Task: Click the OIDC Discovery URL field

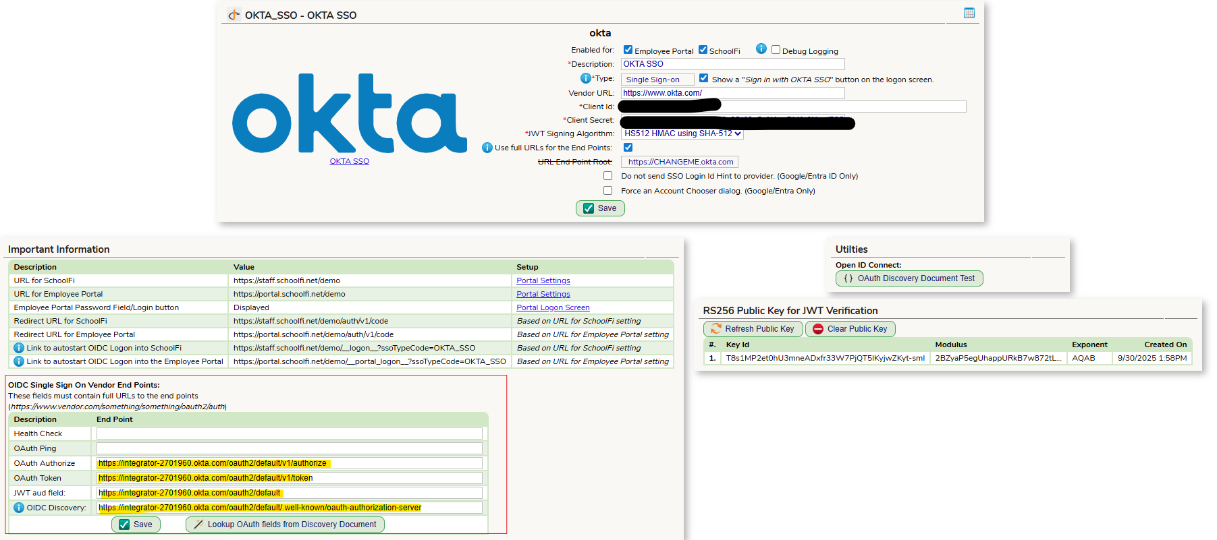Action: (290, 508)
